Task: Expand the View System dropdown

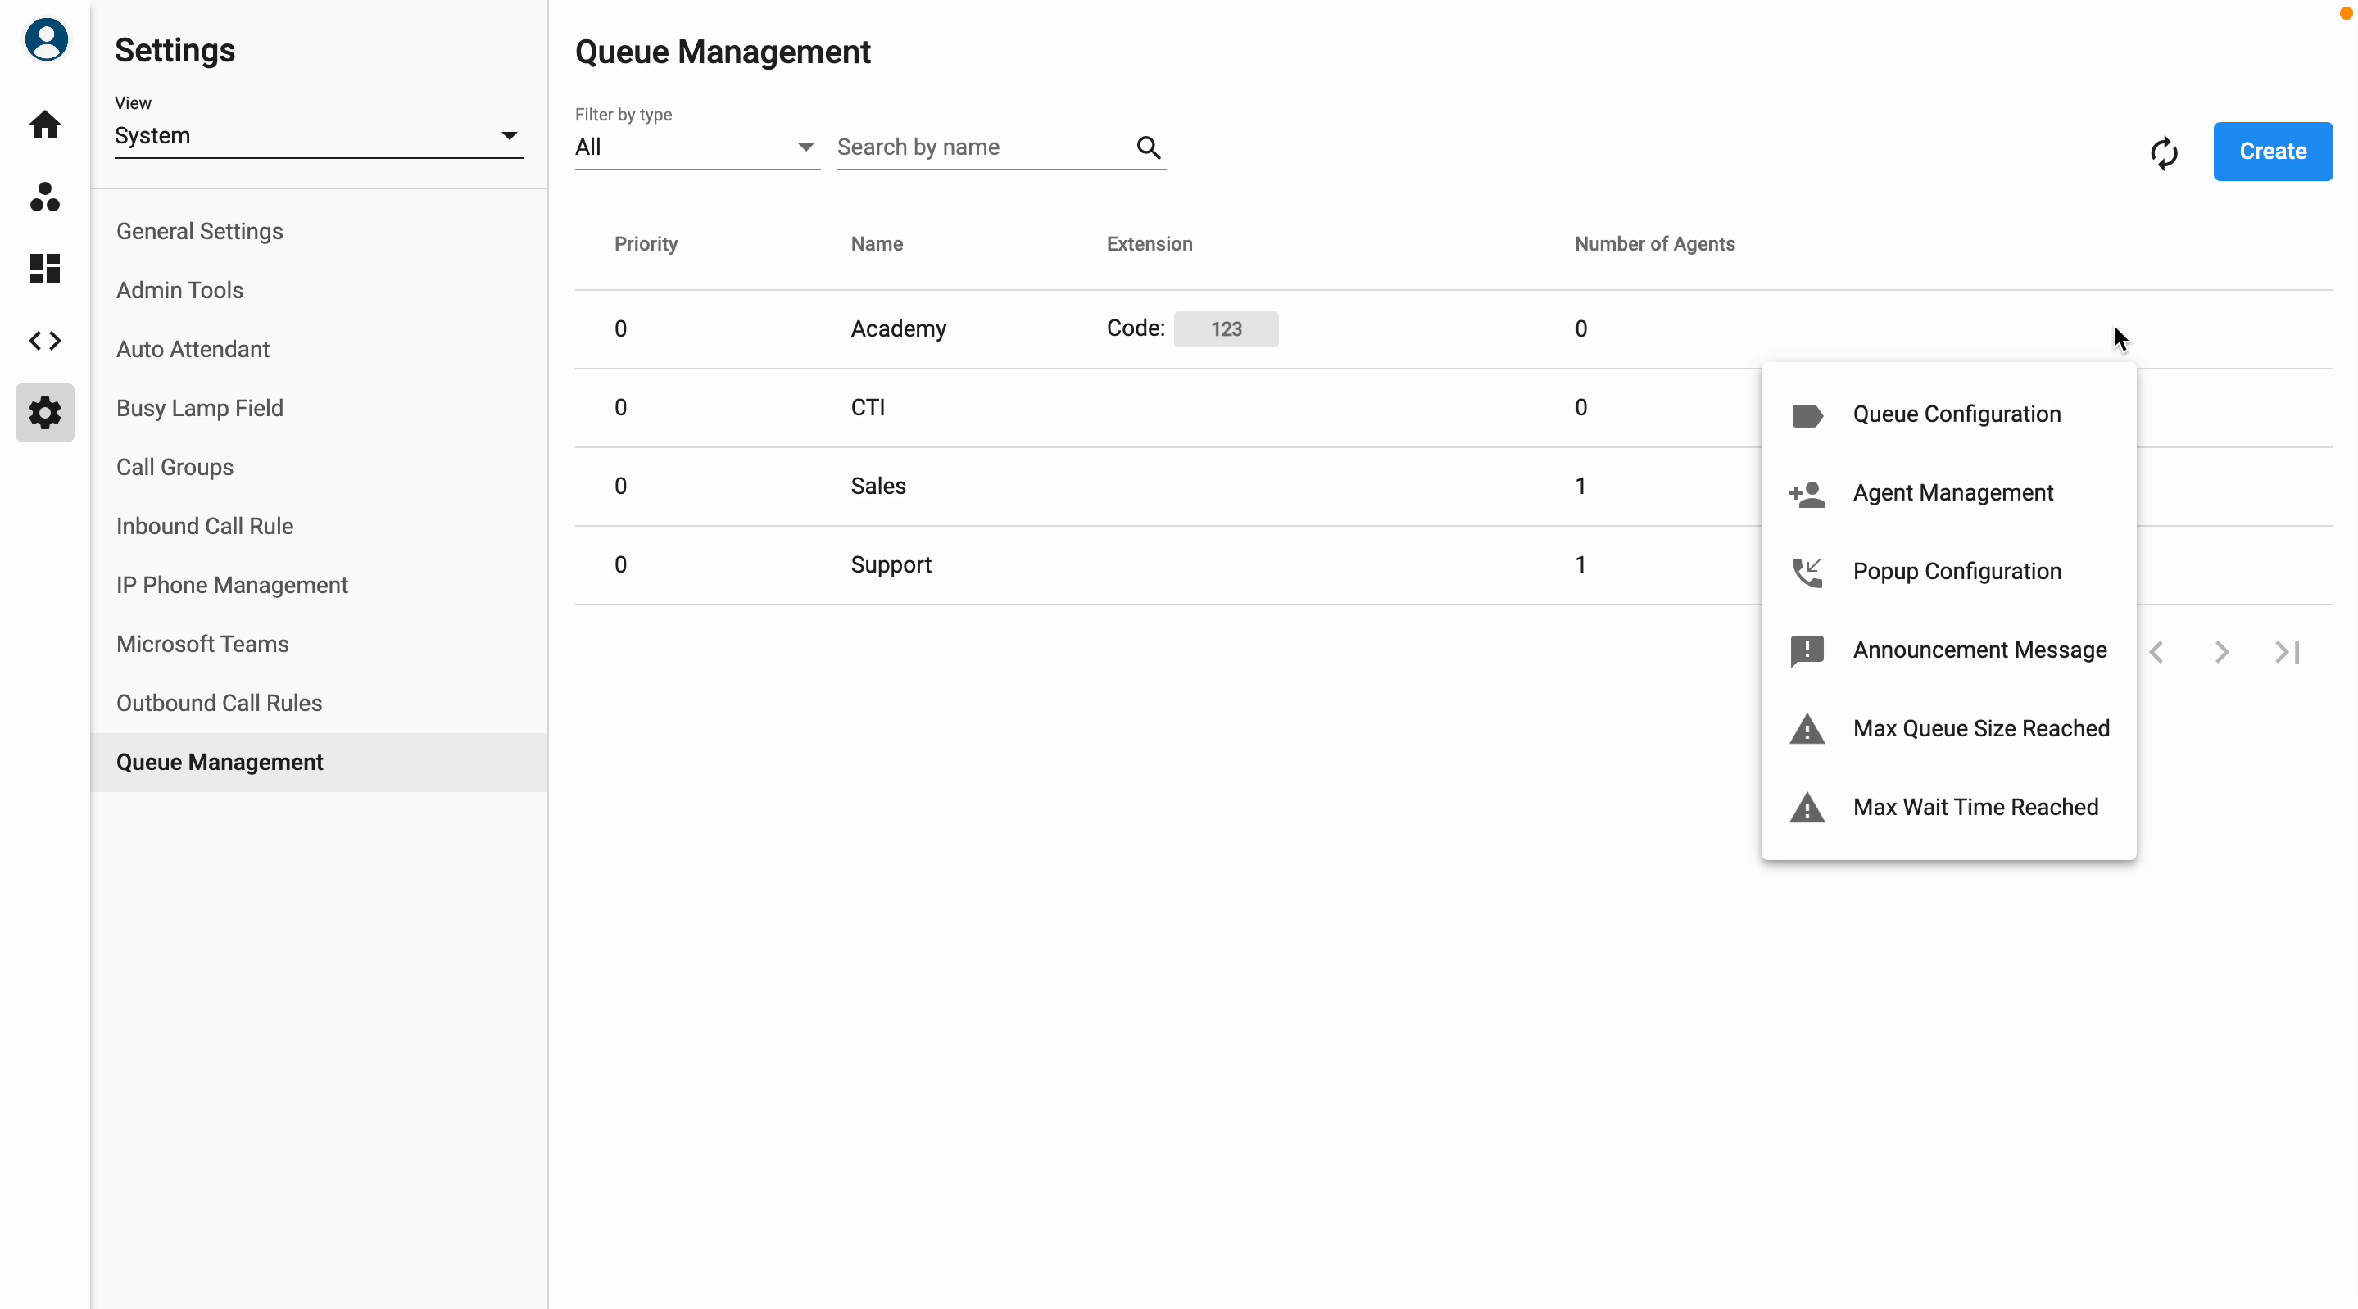Action: pos(319,135)
